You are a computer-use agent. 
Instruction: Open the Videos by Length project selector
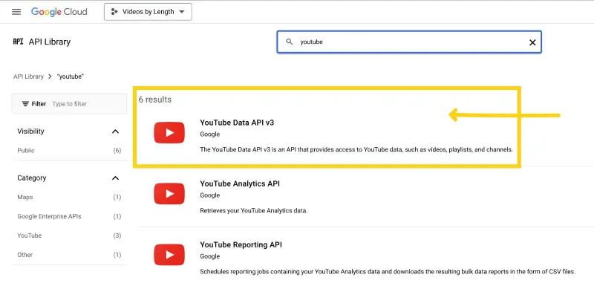coord(148,12)
